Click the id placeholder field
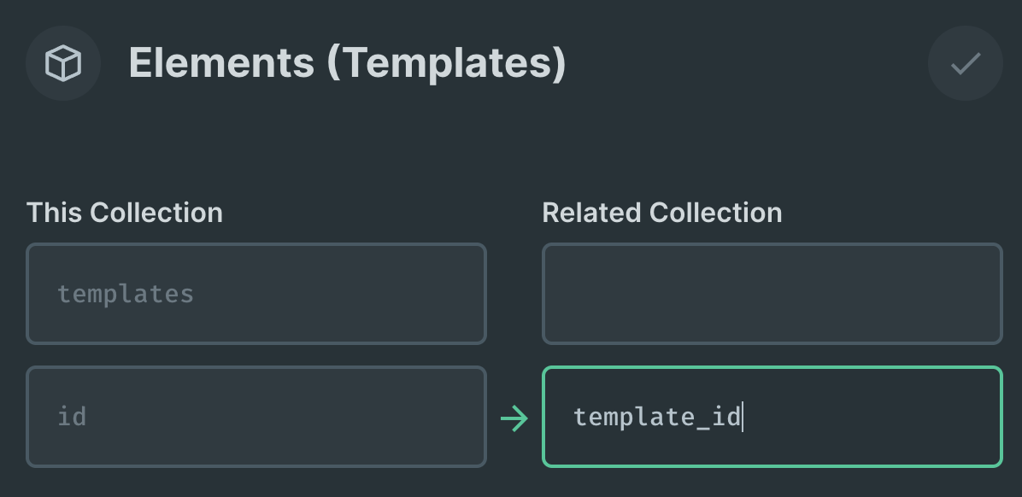The width and height of the screenshot is (1022, 497). (256, 417)
